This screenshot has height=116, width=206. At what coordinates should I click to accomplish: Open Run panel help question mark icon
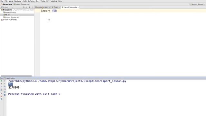[1, 99]
